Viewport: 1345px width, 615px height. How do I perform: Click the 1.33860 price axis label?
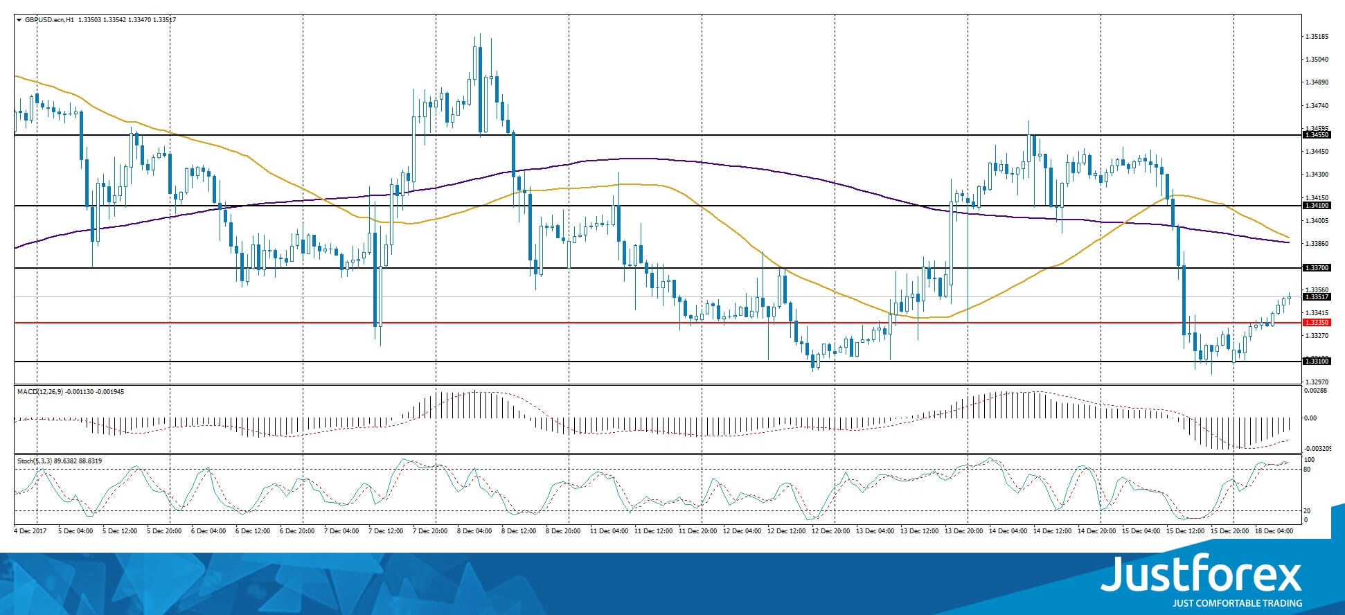1317,244
